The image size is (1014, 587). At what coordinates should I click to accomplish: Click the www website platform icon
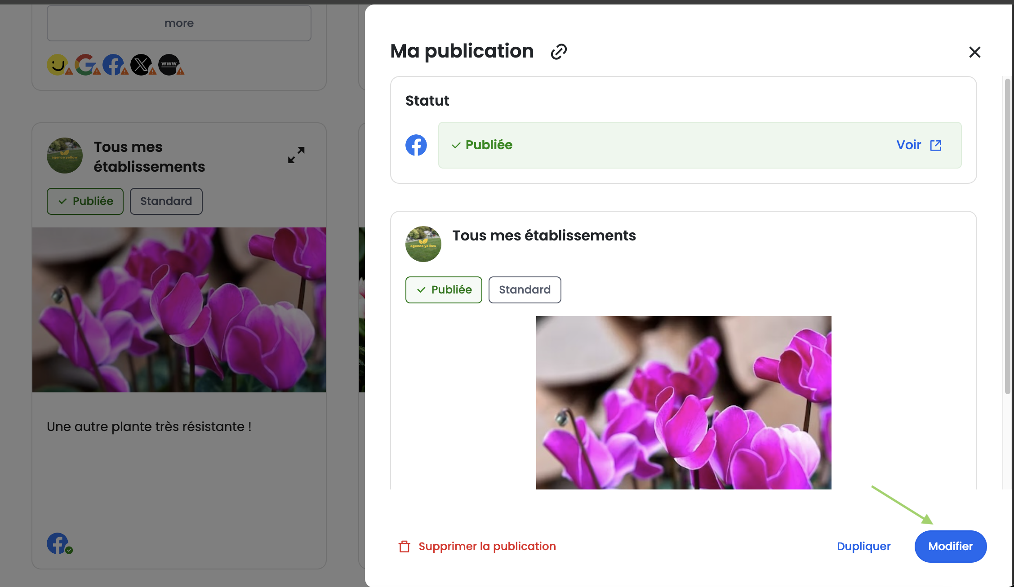click(169, 65)
